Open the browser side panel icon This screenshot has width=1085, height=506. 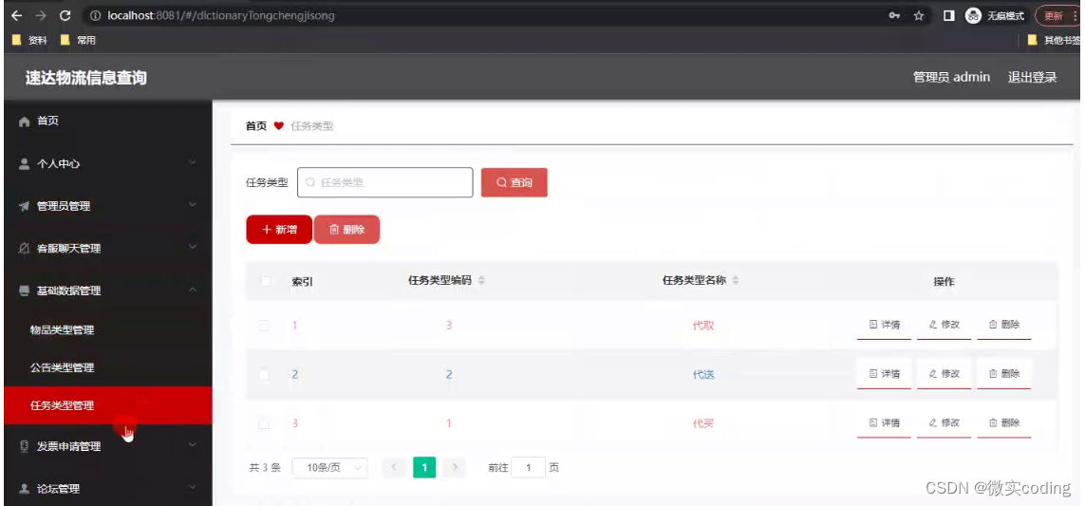[x=949, y=15]
